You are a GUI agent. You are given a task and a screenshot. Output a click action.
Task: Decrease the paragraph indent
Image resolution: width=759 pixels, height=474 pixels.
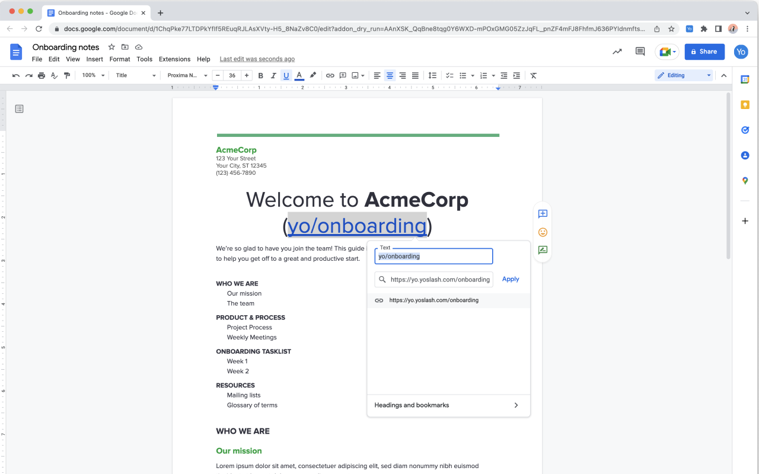point(504,75)
